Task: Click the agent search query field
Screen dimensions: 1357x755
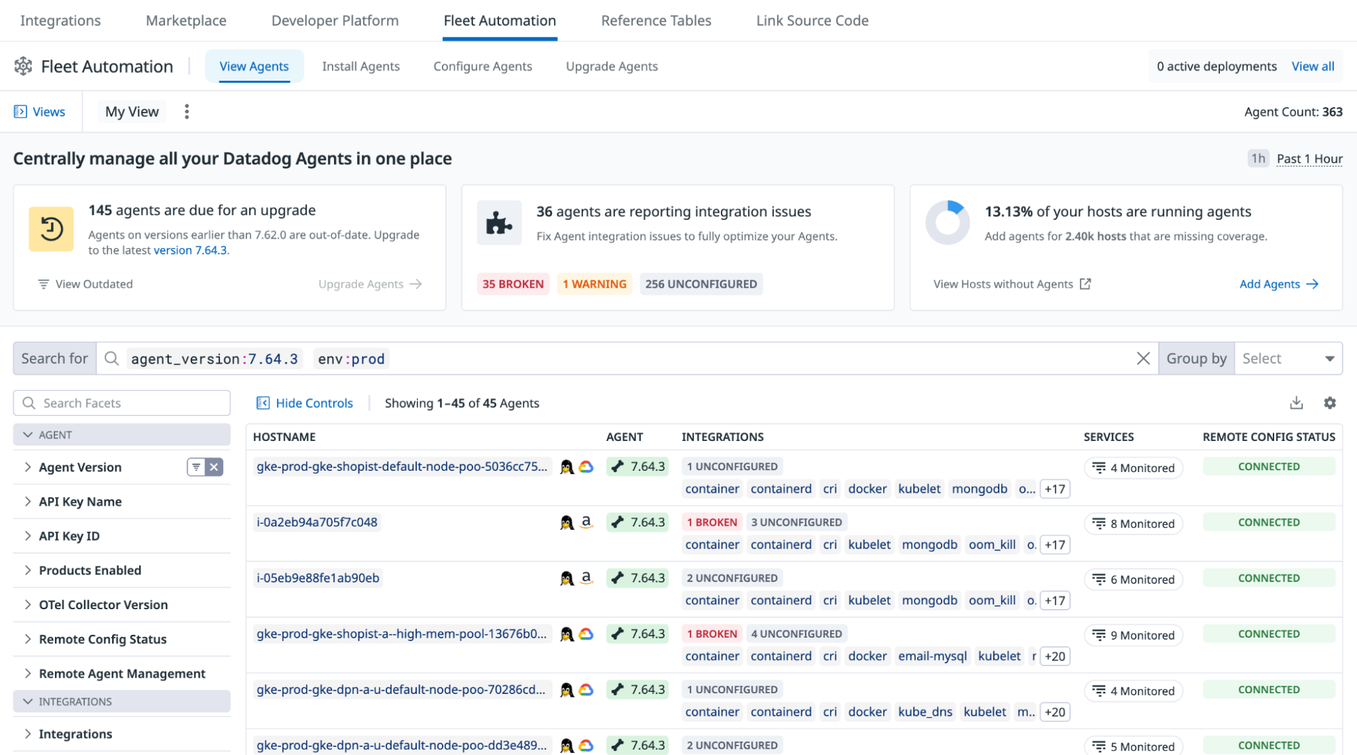Action: point(627,358)
